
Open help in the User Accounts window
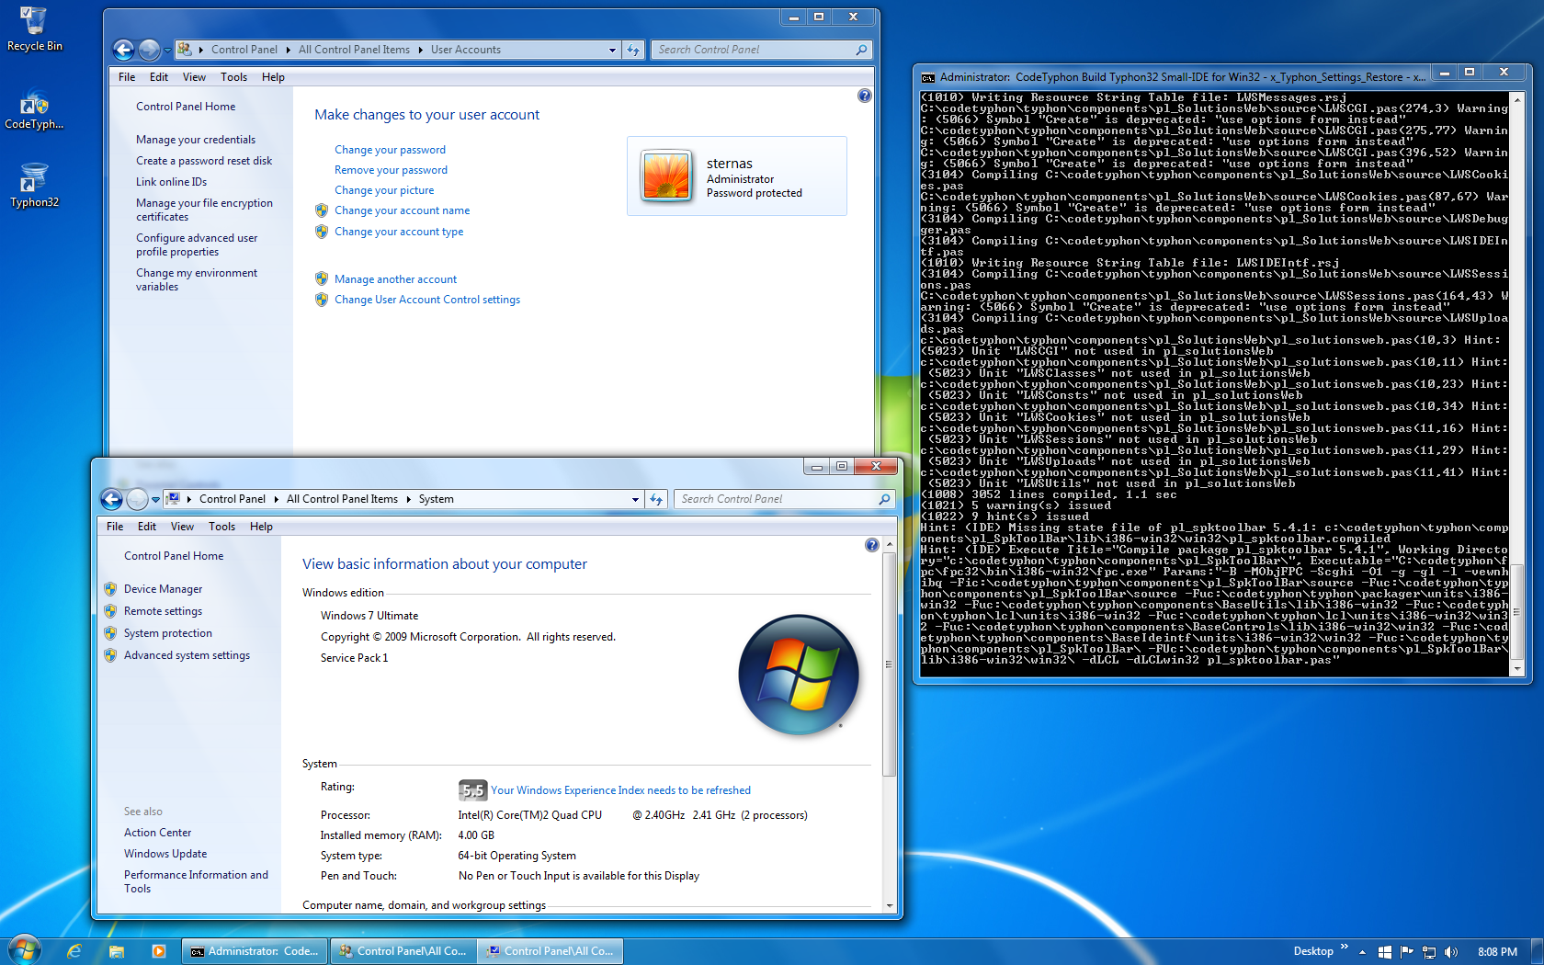point(864,96)
